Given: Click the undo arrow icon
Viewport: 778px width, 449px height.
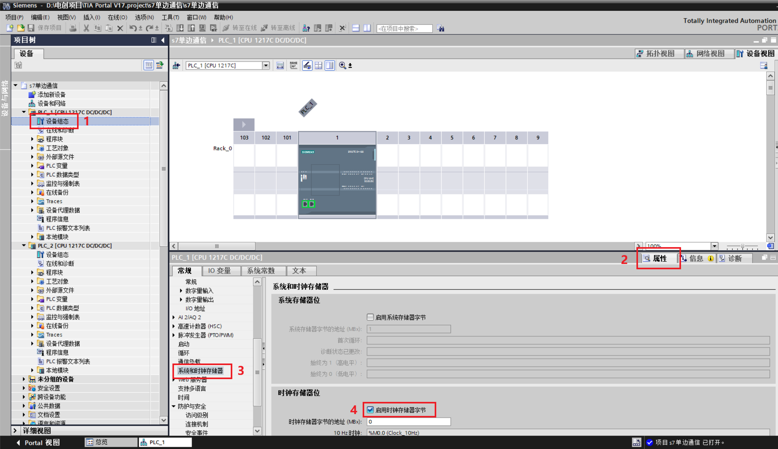Looking at the screenshot, I should [133, 28].
